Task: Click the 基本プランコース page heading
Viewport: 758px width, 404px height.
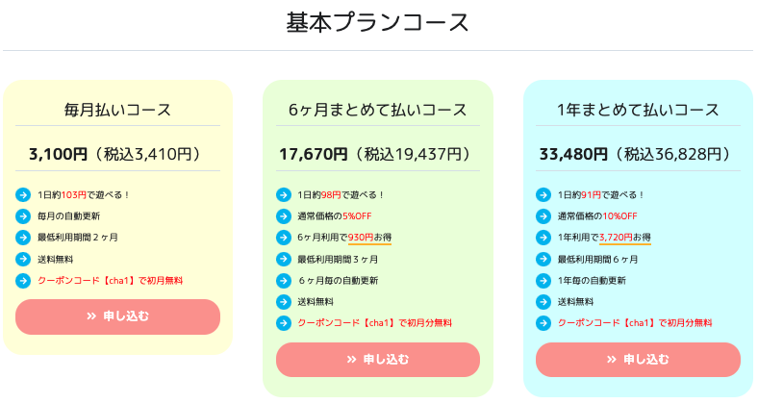Action: click(x=377, y=23)
